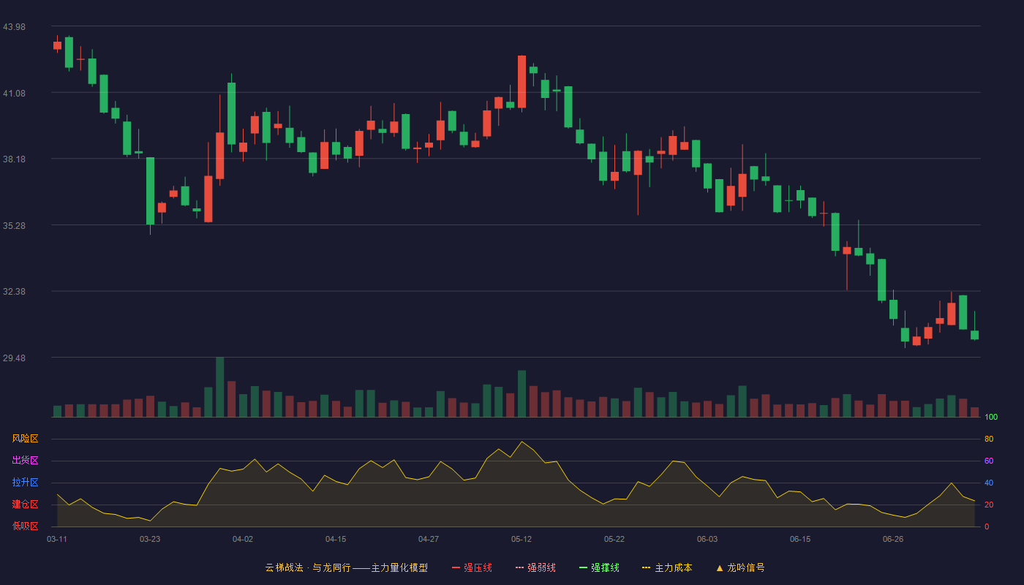This screenshot has width=1024, height=585.
Task: Click the 05-12 date label
Action: tap(522, 539)
